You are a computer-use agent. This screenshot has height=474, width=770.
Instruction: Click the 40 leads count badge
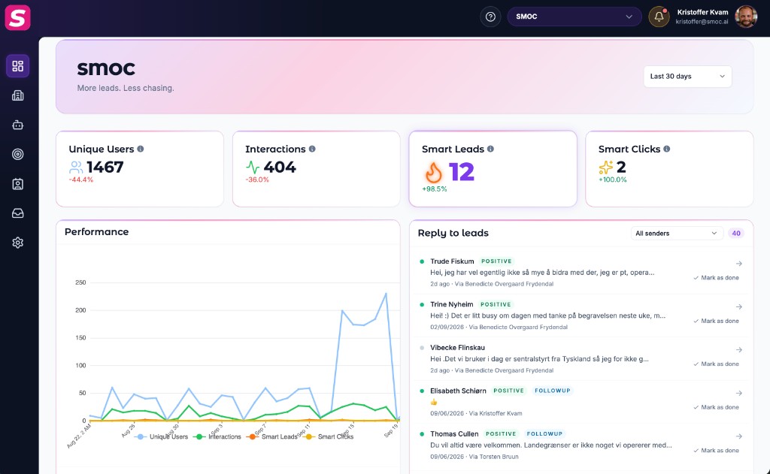pos(736,233)
